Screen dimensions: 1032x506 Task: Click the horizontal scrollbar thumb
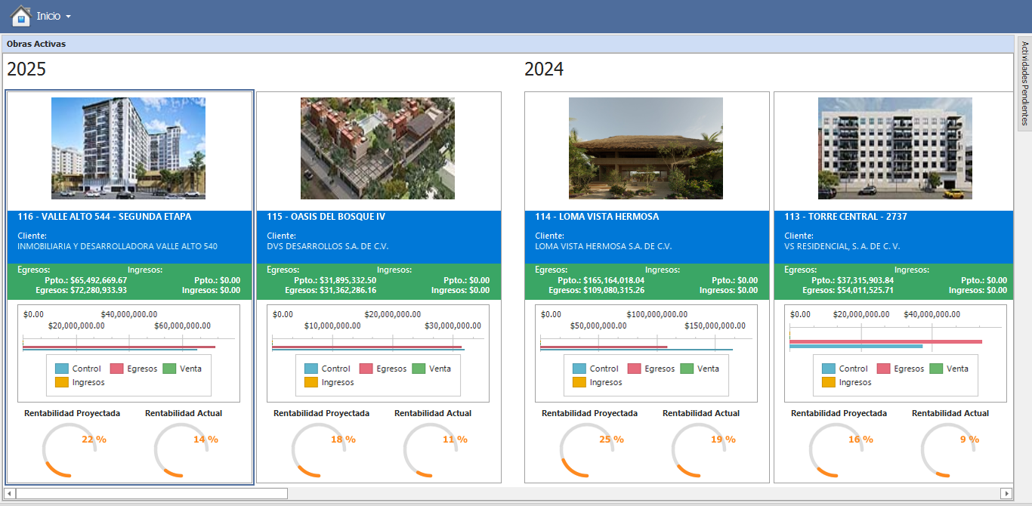click(151, 493)
